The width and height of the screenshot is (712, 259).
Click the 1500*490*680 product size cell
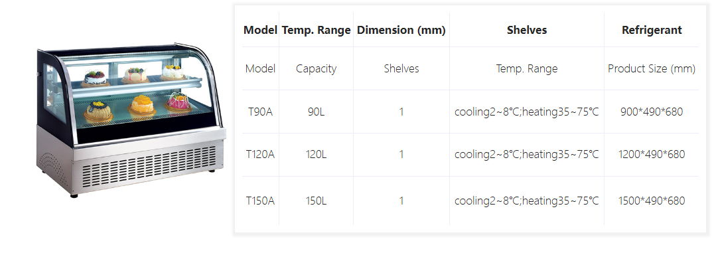pos(652,201)
